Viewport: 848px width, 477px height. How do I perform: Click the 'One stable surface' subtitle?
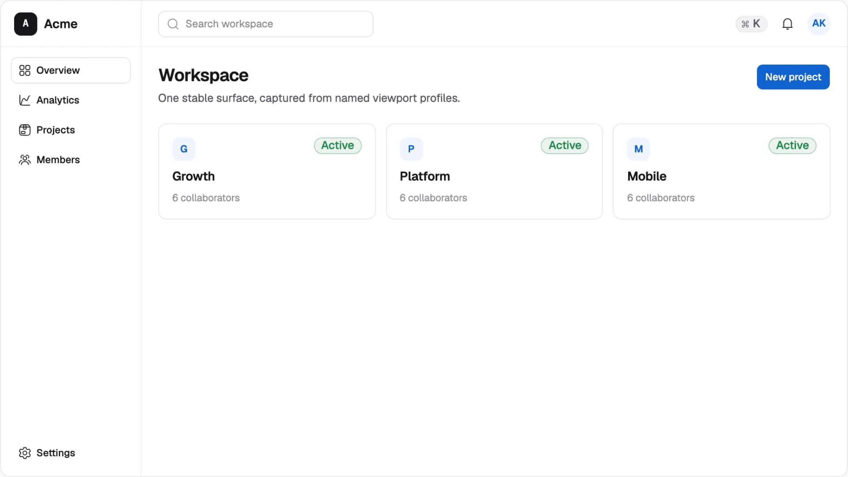[309, 98]
